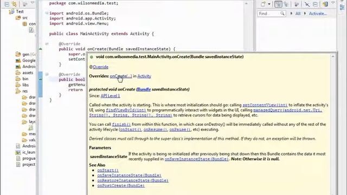The image size is (347, 195).
Task: Open the managedQuery(android.net.Uri, link
Action: pos(288,110)
